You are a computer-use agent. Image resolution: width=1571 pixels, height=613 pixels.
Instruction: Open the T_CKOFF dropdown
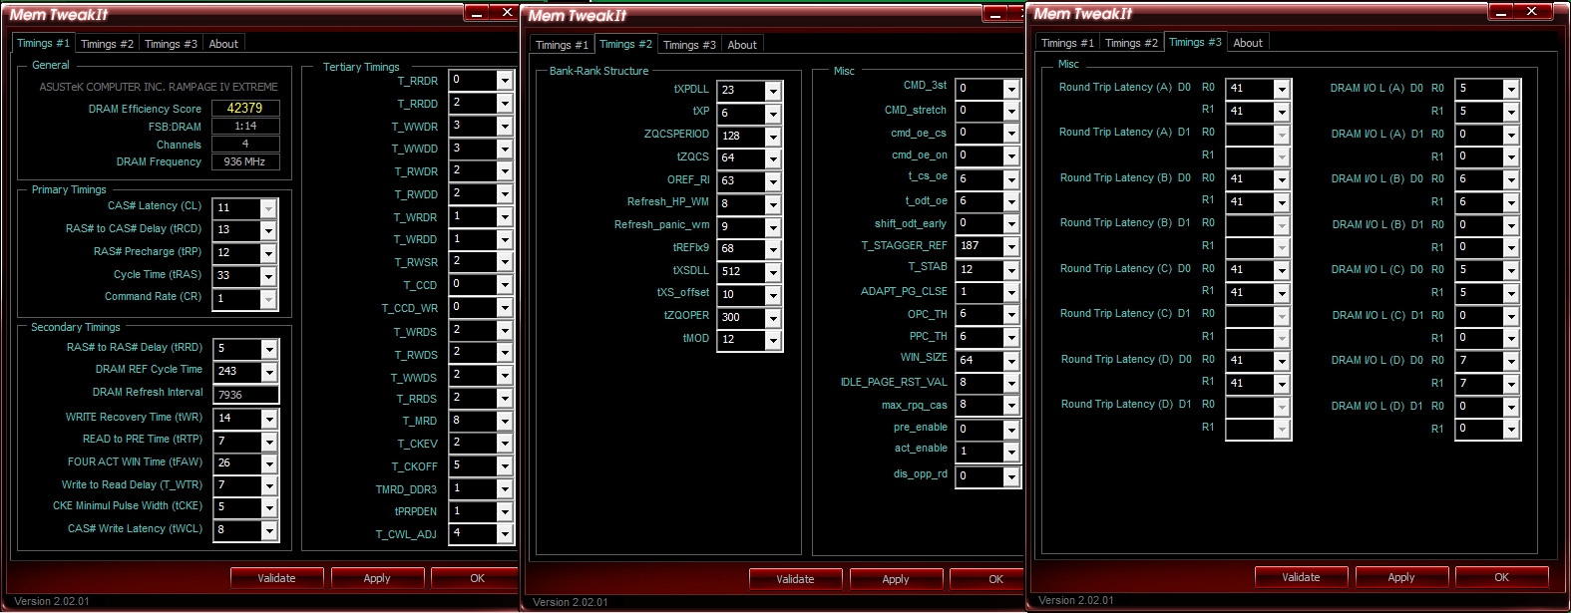coord(505,466)
